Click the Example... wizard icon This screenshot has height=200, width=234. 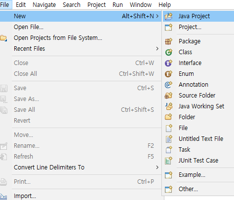tap(168, 175)
